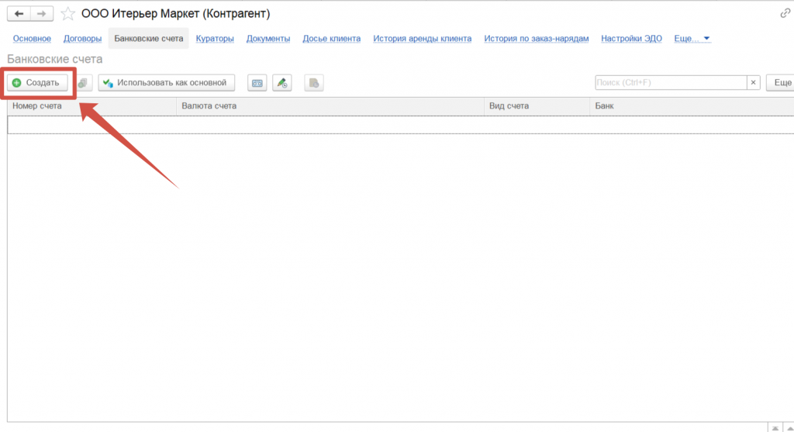Click the pencil edit history icon

282,83
